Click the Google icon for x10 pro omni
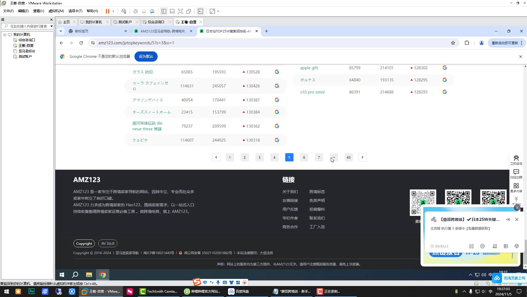Viewport: 527px width, 297px height. 445,92
